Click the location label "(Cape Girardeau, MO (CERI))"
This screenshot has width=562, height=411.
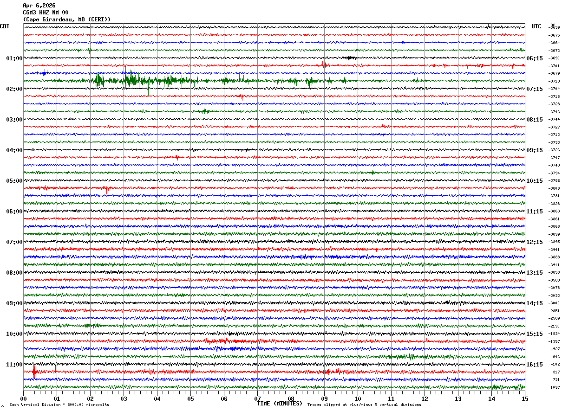coord(67,19)
